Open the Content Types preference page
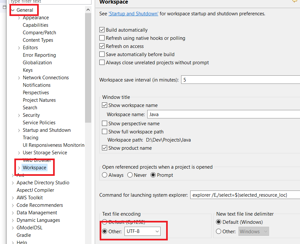 [38, 40]
